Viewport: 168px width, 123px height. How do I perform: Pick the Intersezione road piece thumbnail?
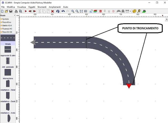8,72
